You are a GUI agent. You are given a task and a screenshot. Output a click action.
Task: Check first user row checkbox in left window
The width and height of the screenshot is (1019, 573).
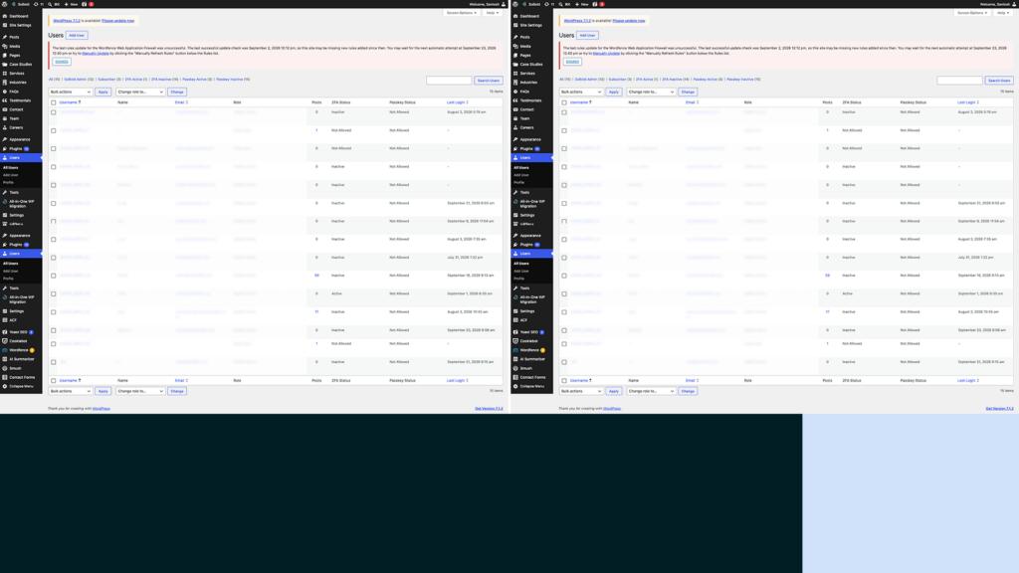[54, 112]
